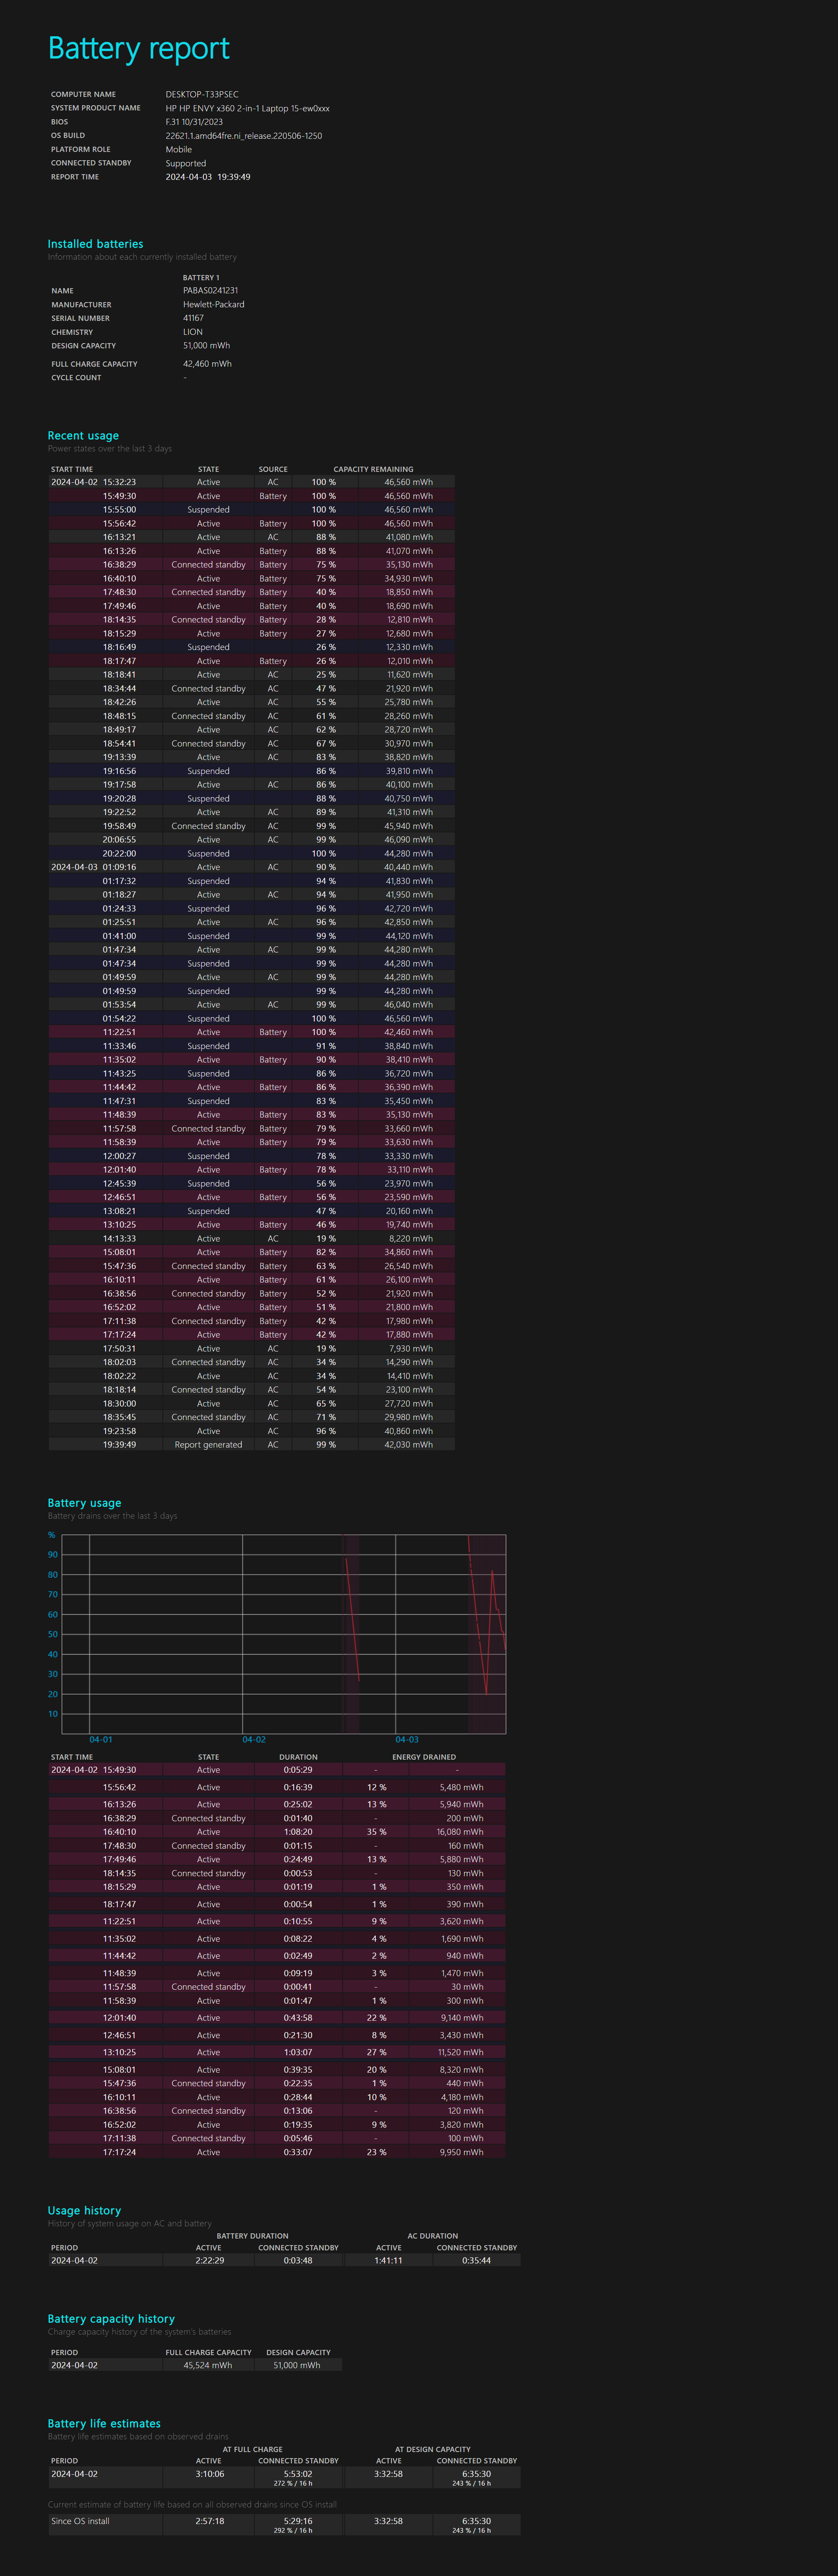Click the "Battery report" page title
Viewport: 838px width, 2576px height.
[x=139, y=48]
